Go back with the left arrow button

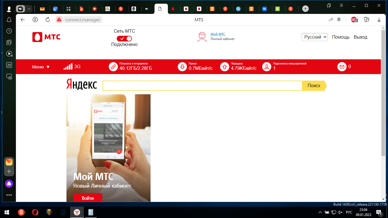(x=23, y=20)
